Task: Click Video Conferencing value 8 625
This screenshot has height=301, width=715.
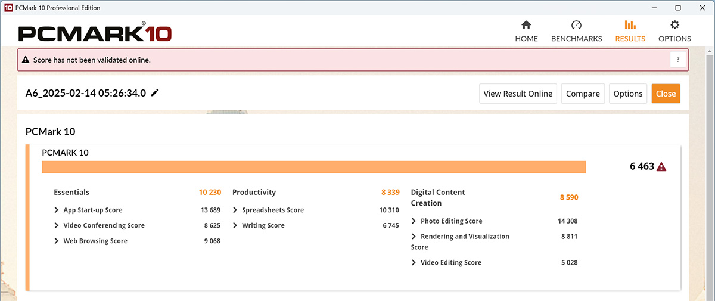Action: pos(212,226)
